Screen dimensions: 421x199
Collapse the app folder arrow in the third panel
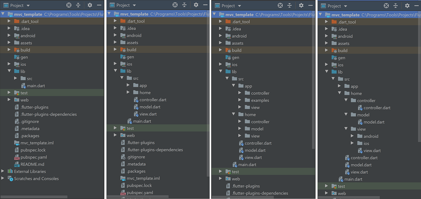233,86
